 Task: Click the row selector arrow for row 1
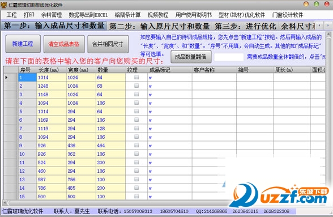click(6, 78)
